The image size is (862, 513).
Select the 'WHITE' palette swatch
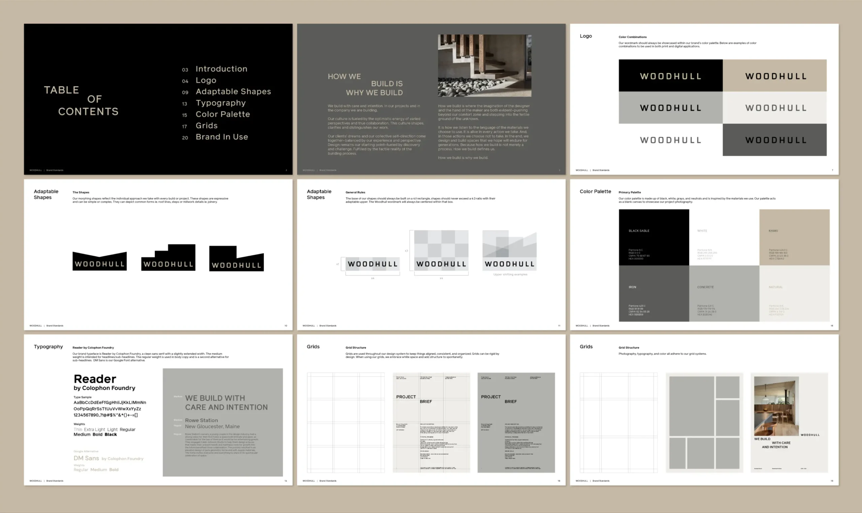724,237
